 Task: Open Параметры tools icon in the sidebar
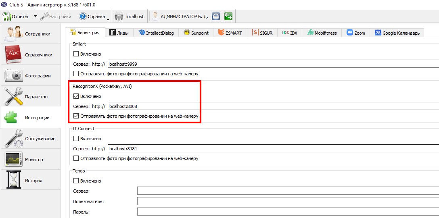click(x=14, y=96)
